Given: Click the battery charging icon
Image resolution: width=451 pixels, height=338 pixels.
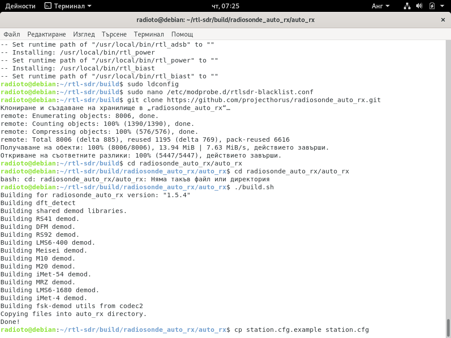Looking at the screenshot, I should (x=432, y=6).
